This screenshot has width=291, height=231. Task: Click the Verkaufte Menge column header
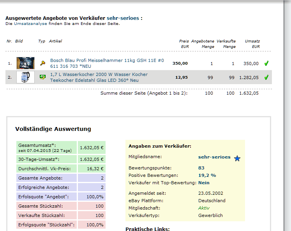[226, 44]
